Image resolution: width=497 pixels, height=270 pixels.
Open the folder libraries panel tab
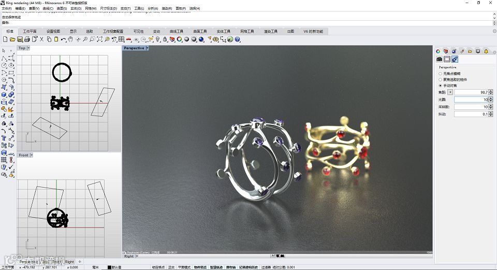click(470, 51)
